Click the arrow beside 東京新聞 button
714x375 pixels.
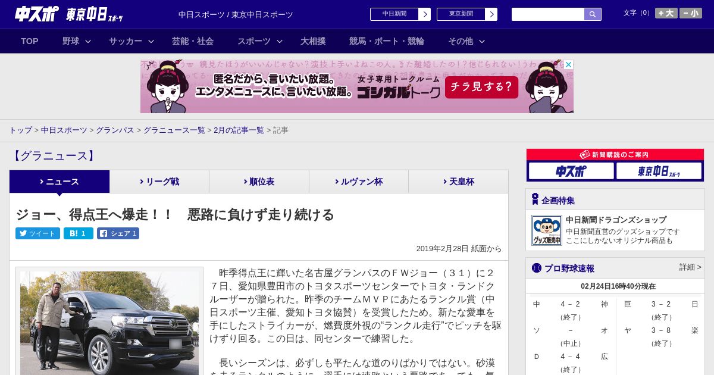tap(491, 14)
